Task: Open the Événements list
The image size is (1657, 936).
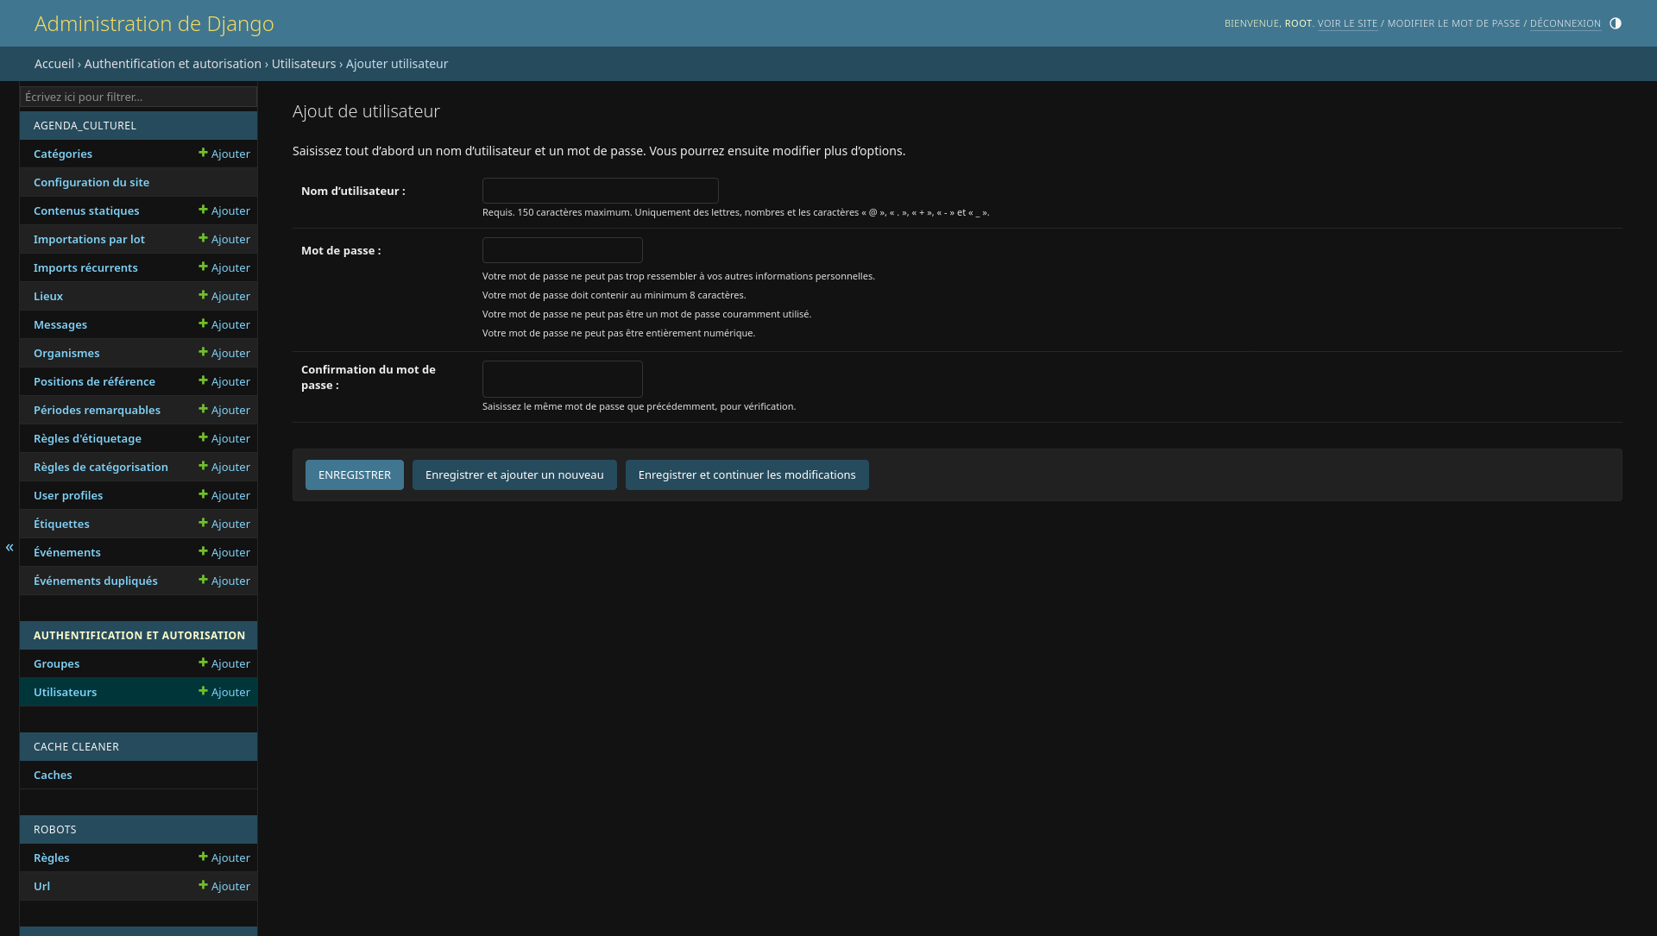Action: coord(67,552)
